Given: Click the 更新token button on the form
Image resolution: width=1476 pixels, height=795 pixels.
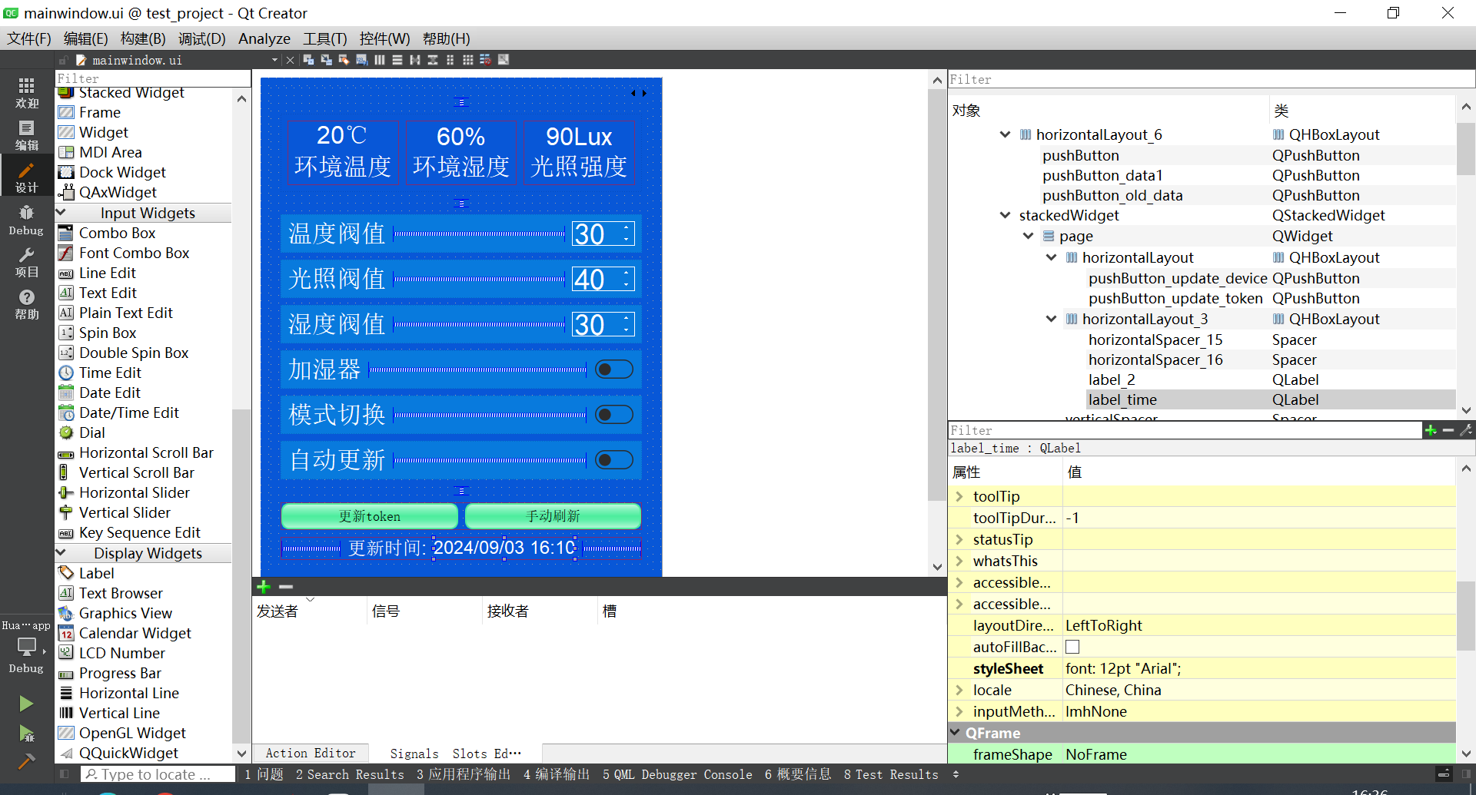Looking at the screenshot, I should [x=370, y=516].
